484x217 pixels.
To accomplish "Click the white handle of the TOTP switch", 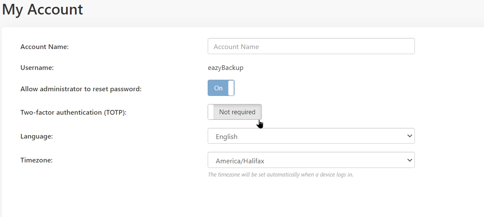I will click(x=211, y=112).
